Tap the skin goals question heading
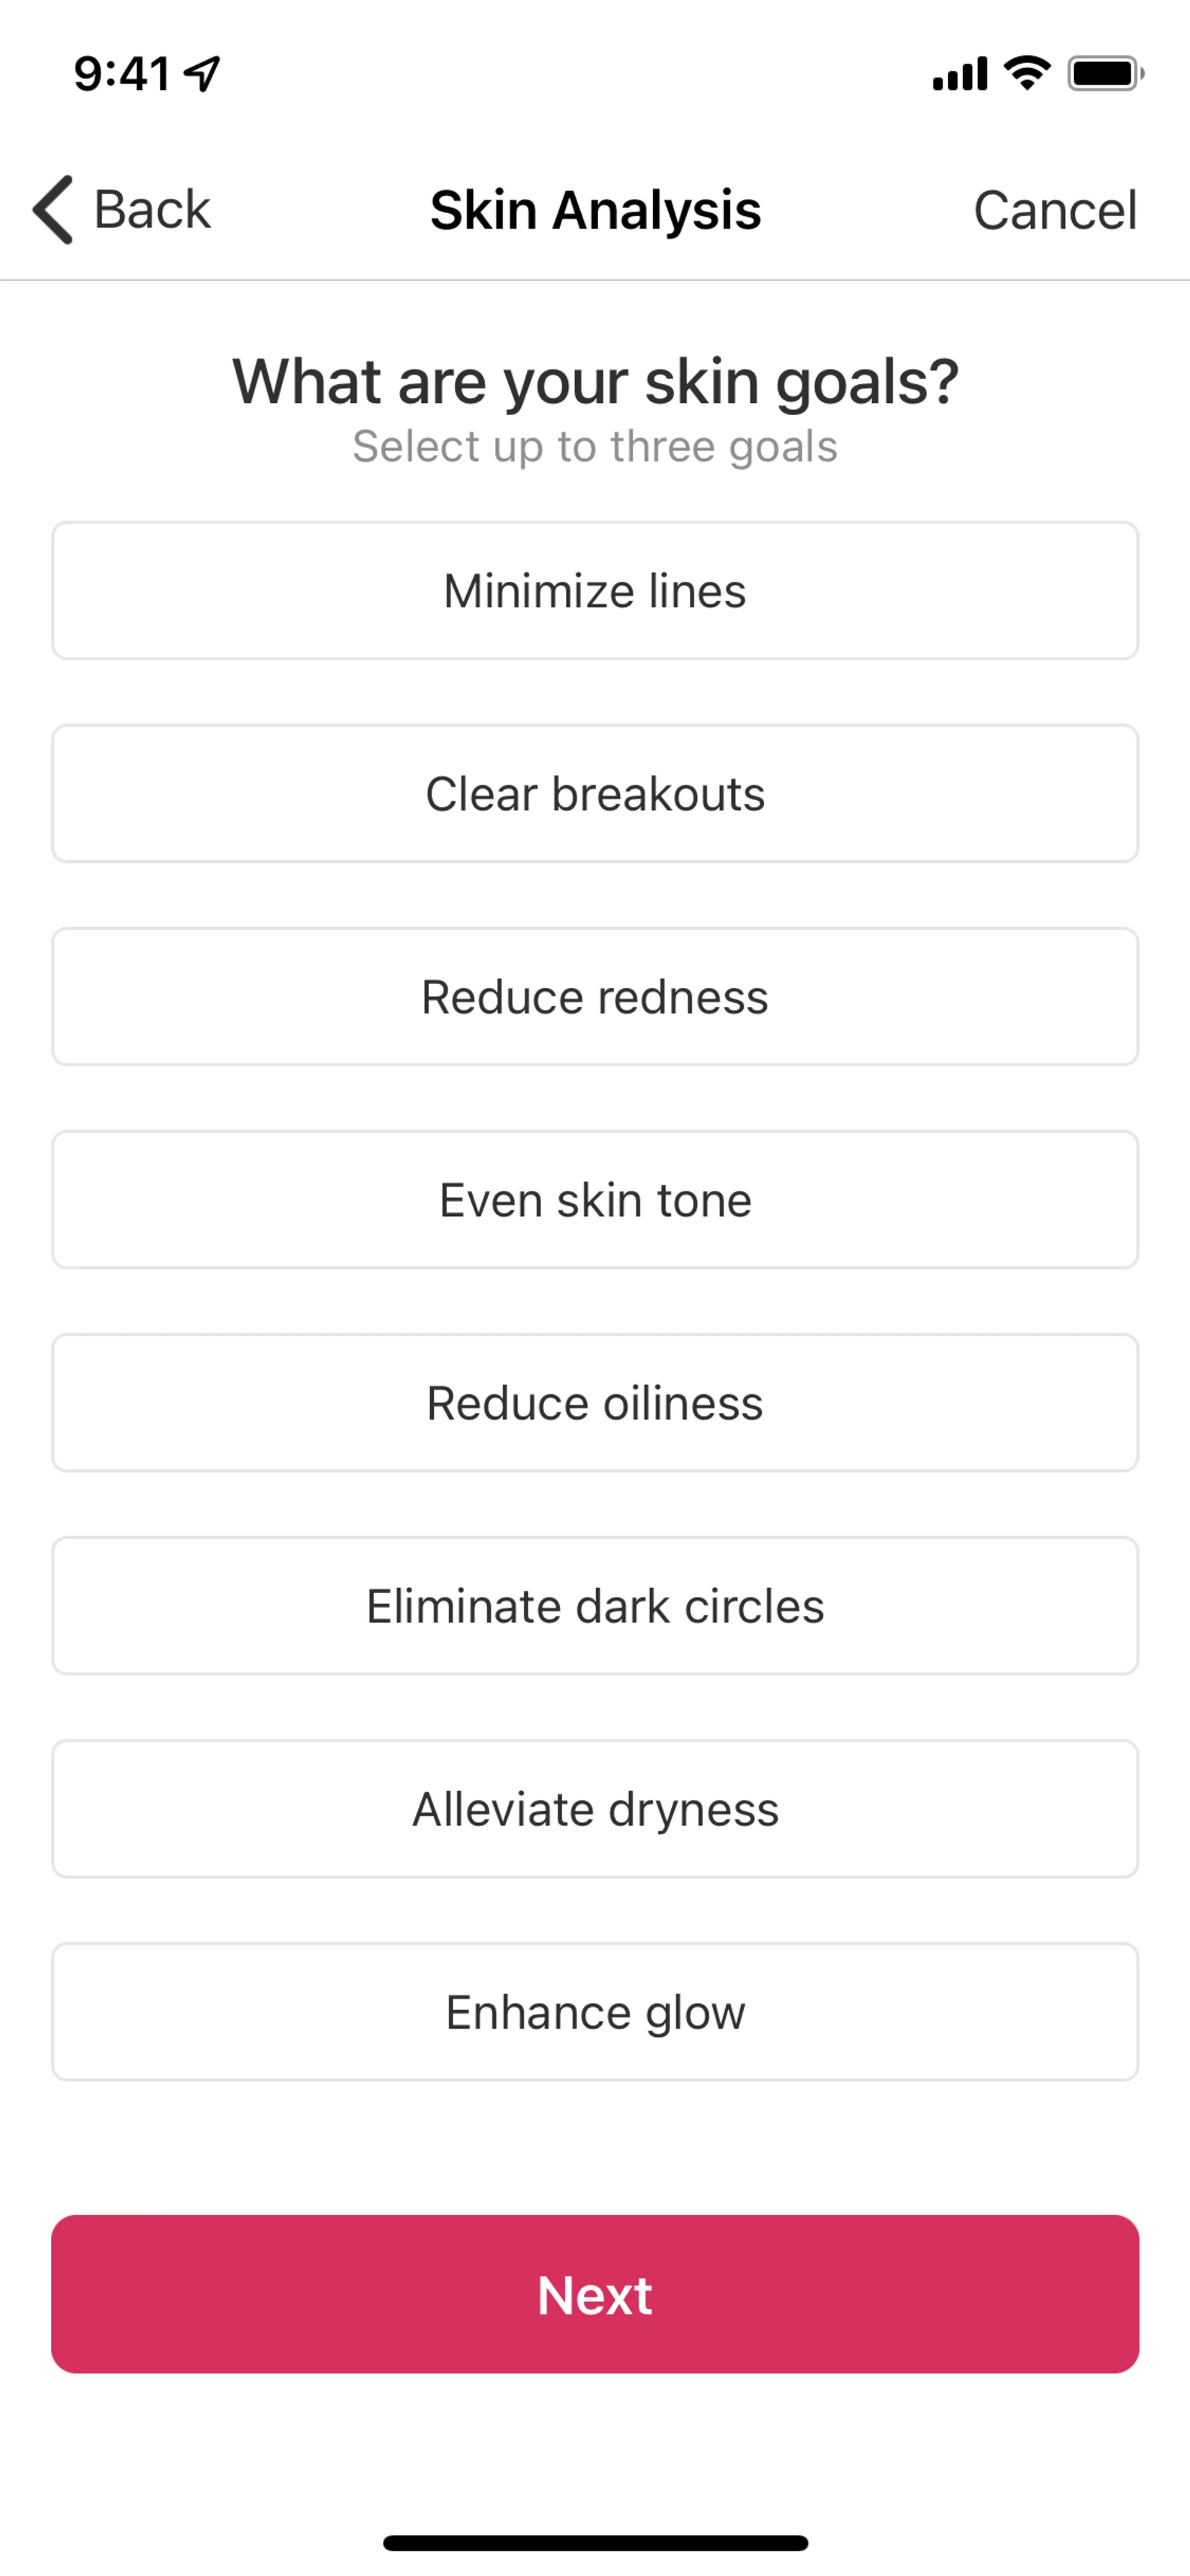The height and width of the screenshot is (2576, 1190). point(595,382)
